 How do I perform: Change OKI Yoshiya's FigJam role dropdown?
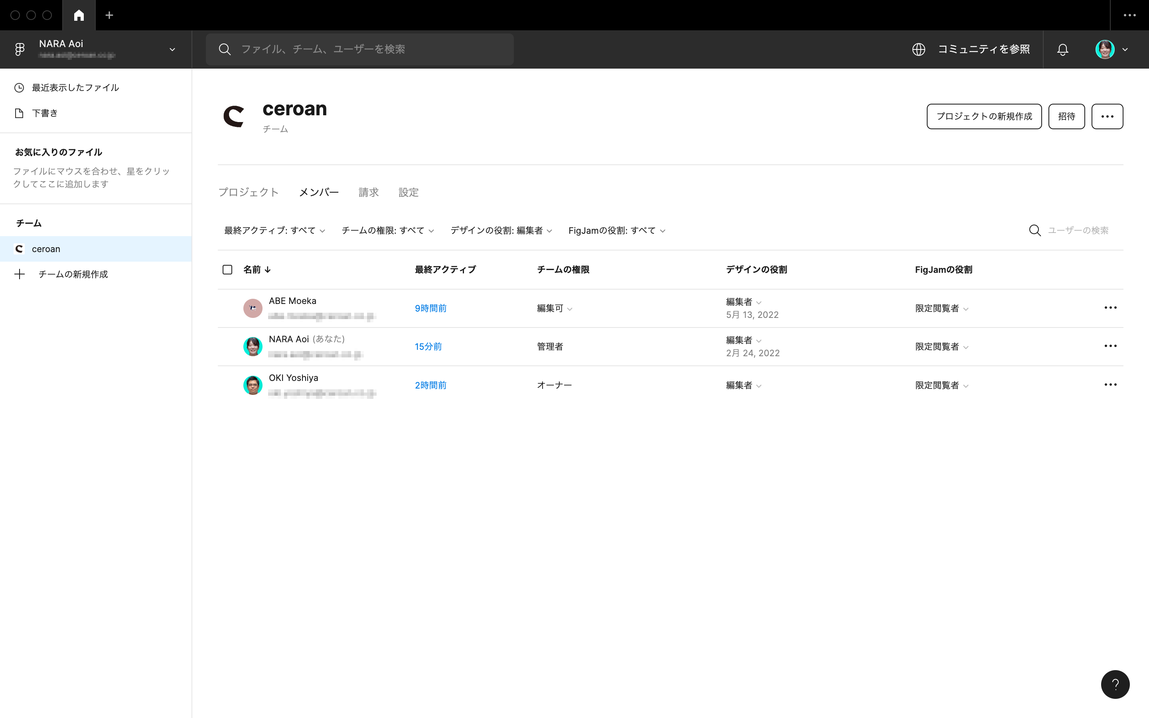[x=942, y=385]
